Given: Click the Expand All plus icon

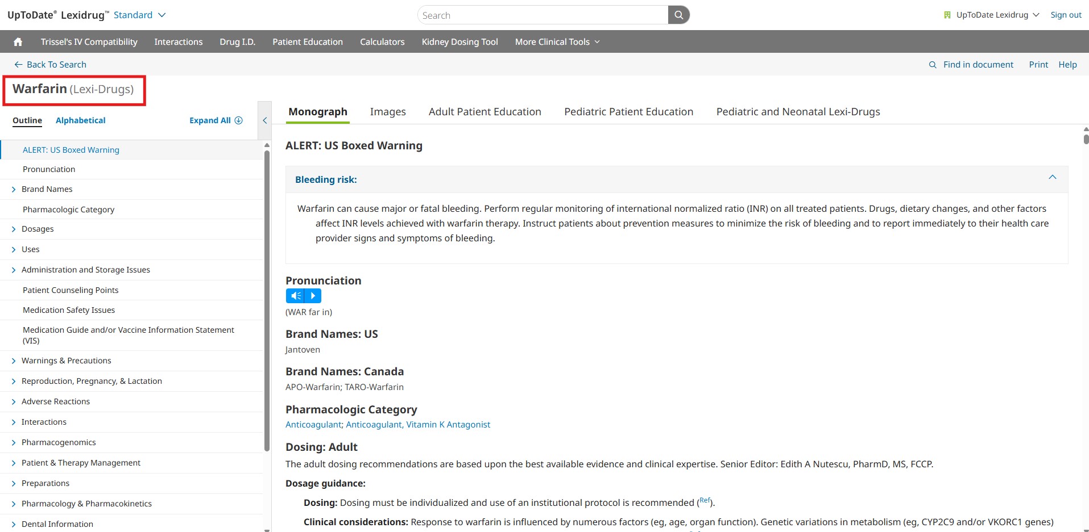Looking at the screenshot, I should 239,120.
